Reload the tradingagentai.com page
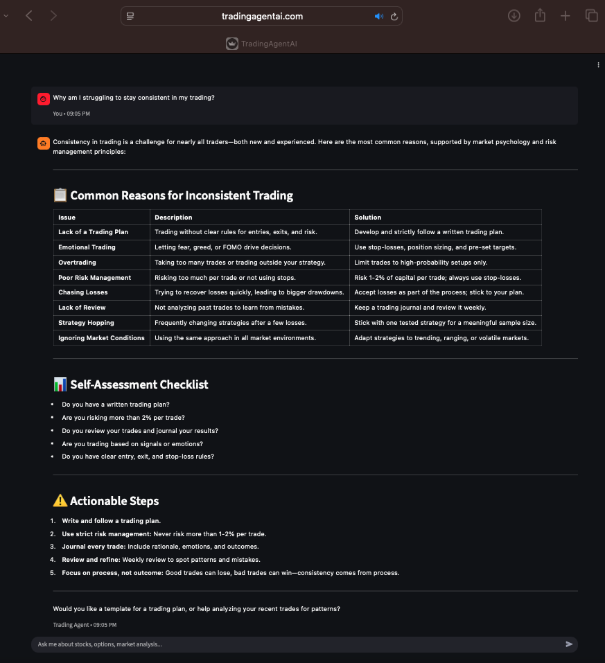Viewport: 605px width, 663px height. pyautogui.click(x=394, y=17)
